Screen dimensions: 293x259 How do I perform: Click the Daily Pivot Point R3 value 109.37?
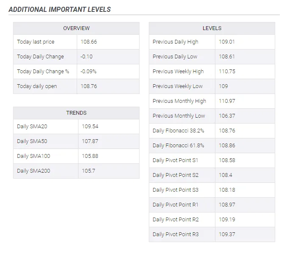click(x=227, y=234)
